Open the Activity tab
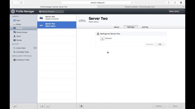 tap(145, 27)
